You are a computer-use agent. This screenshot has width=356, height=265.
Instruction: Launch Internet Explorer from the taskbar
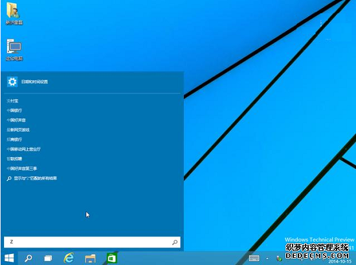[69, 258]
